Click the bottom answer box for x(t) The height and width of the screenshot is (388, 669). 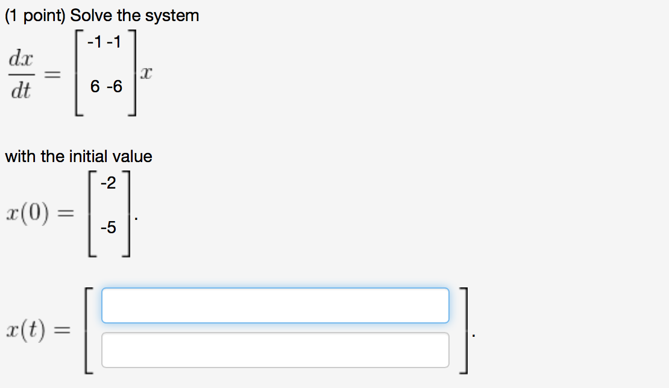(x=275, y=350)
